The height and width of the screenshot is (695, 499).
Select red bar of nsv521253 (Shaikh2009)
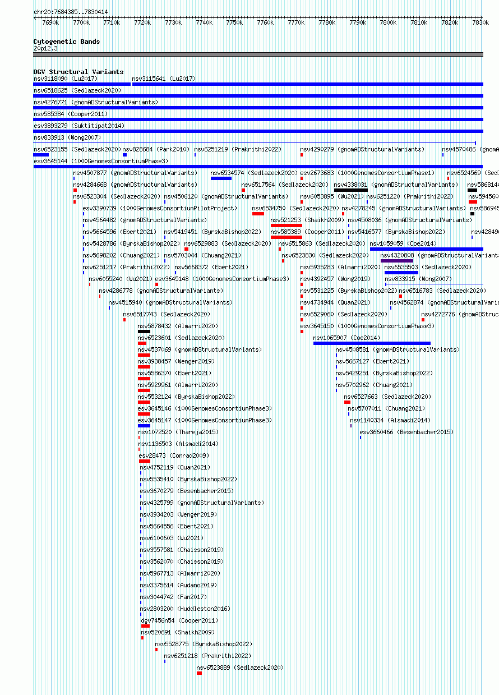point(287,225)
